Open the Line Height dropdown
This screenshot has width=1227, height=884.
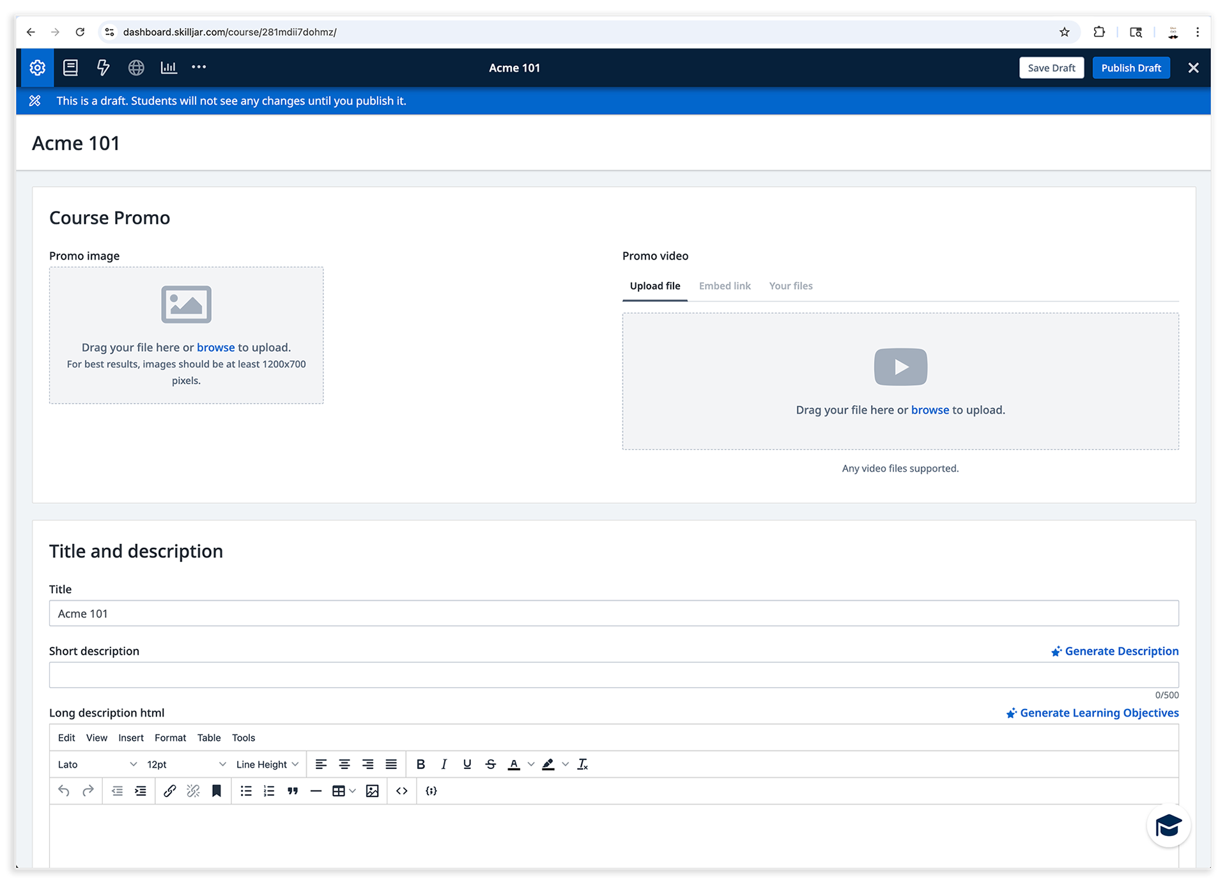pos(267,764)
